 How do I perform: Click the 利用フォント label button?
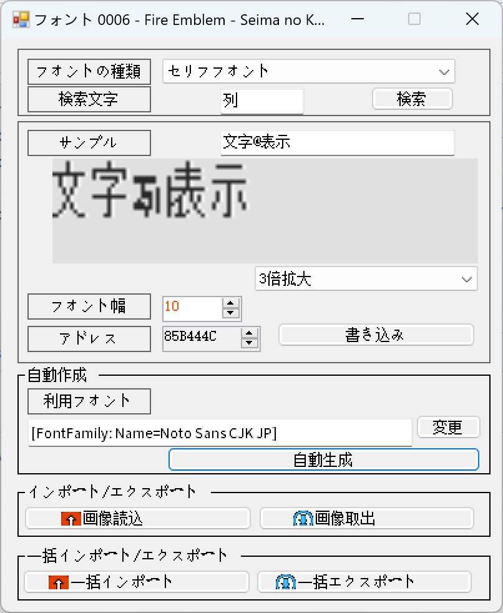pos(89,401)
